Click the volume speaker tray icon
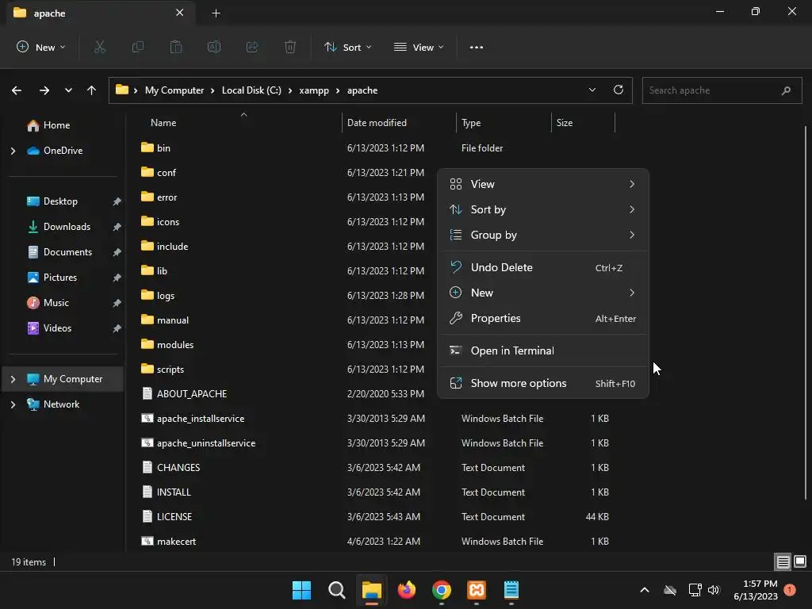 click(714, 590)
